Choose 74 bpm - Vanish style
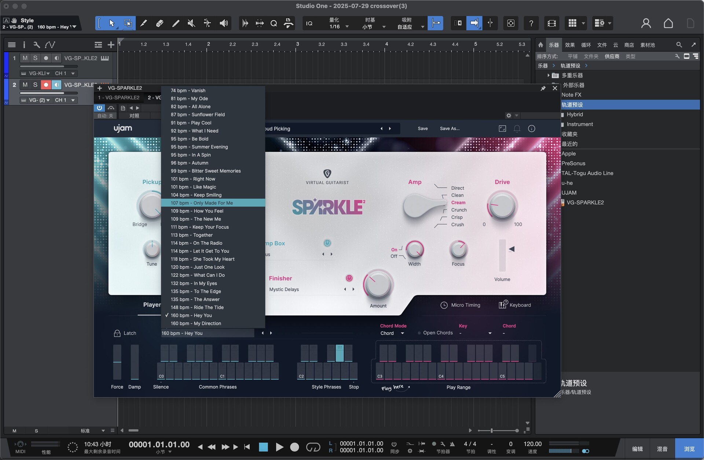The width and height of the screenshot is (704, 460). [x=213, y=90]
